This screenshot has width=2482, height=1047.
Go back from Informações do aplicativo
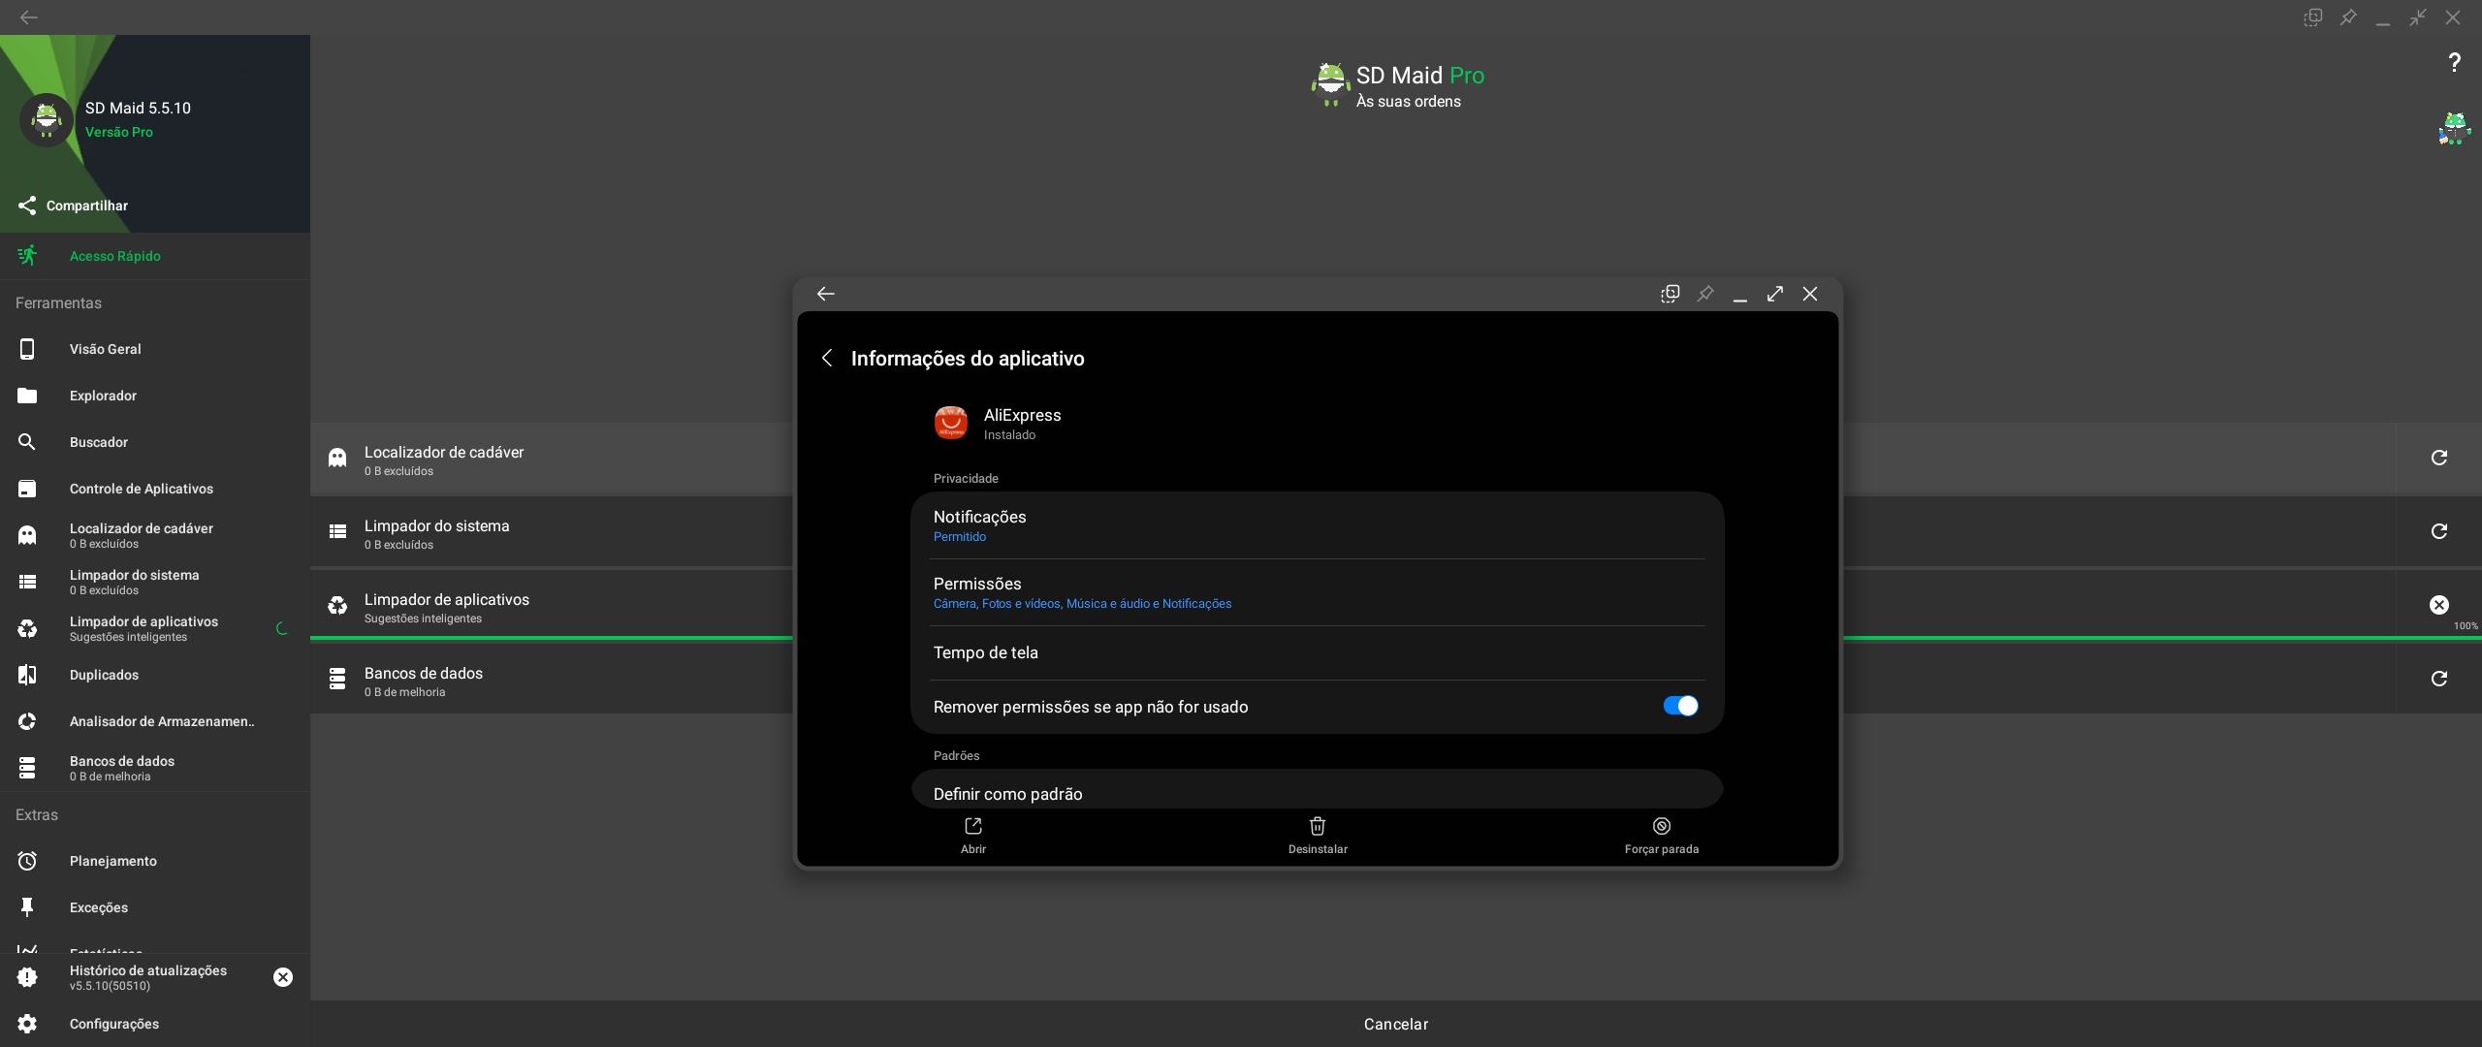click(826, 358)
